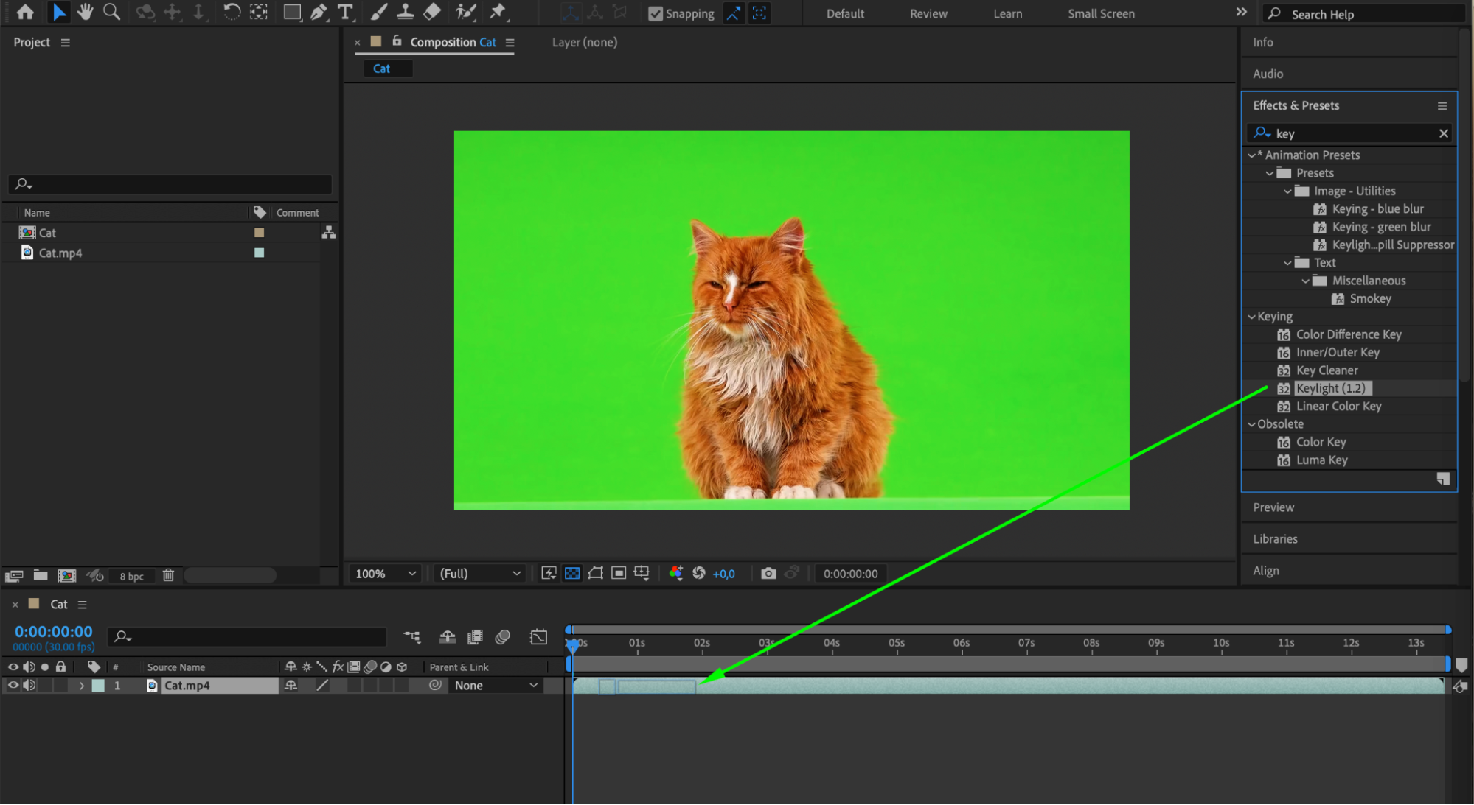
Task: Mute the Cat.mp4 layer audio
Action: tap(29, 685)
